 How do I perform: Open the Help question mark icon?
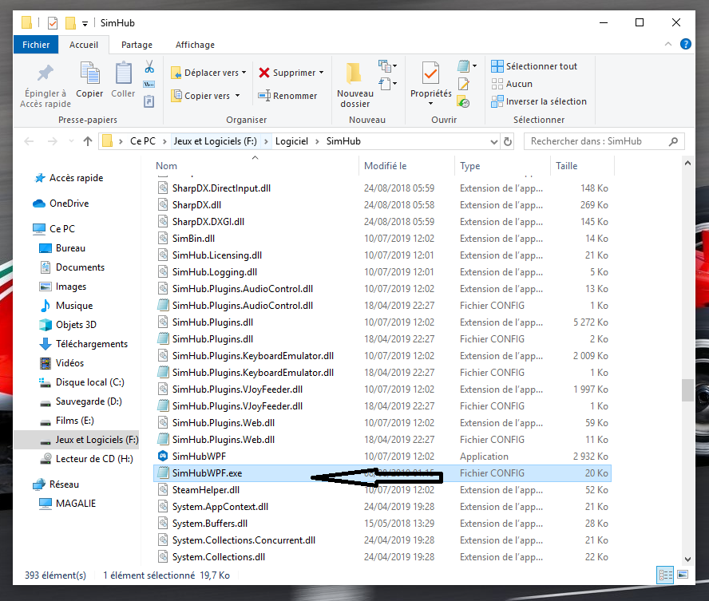click(686, 44)
